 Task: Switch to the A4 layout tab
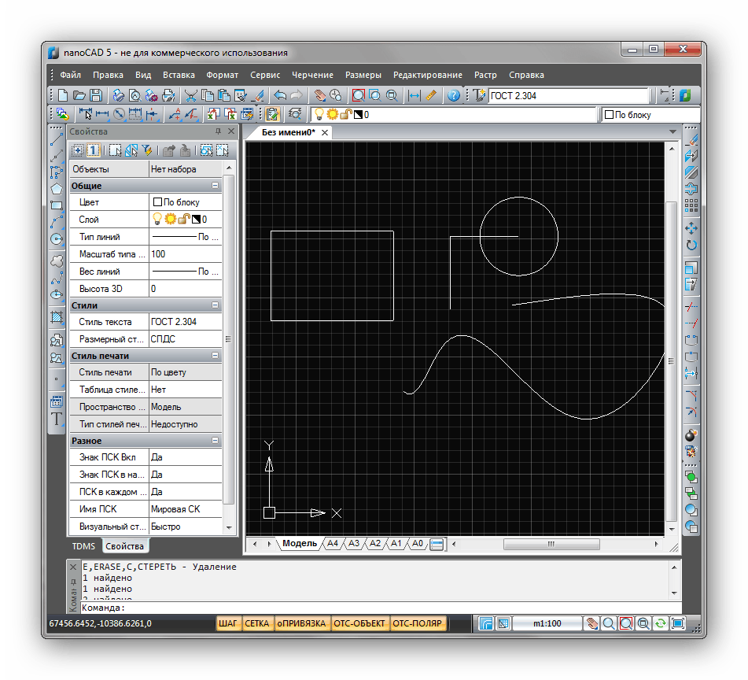(333, 544)
